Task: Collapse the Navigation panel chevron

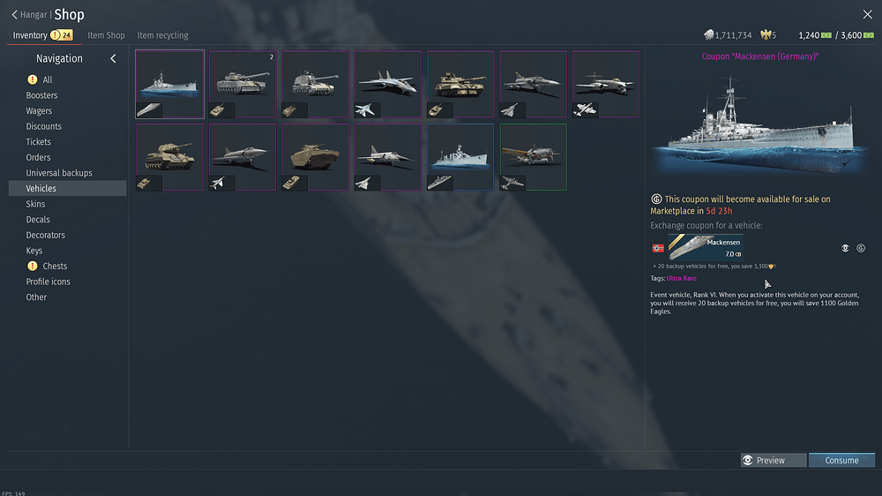Action: (x=113, y=58)
